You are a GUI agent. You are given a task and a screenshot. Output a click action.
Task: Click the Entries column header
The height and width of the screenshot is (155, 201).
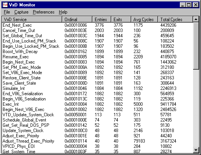point(102,20)
